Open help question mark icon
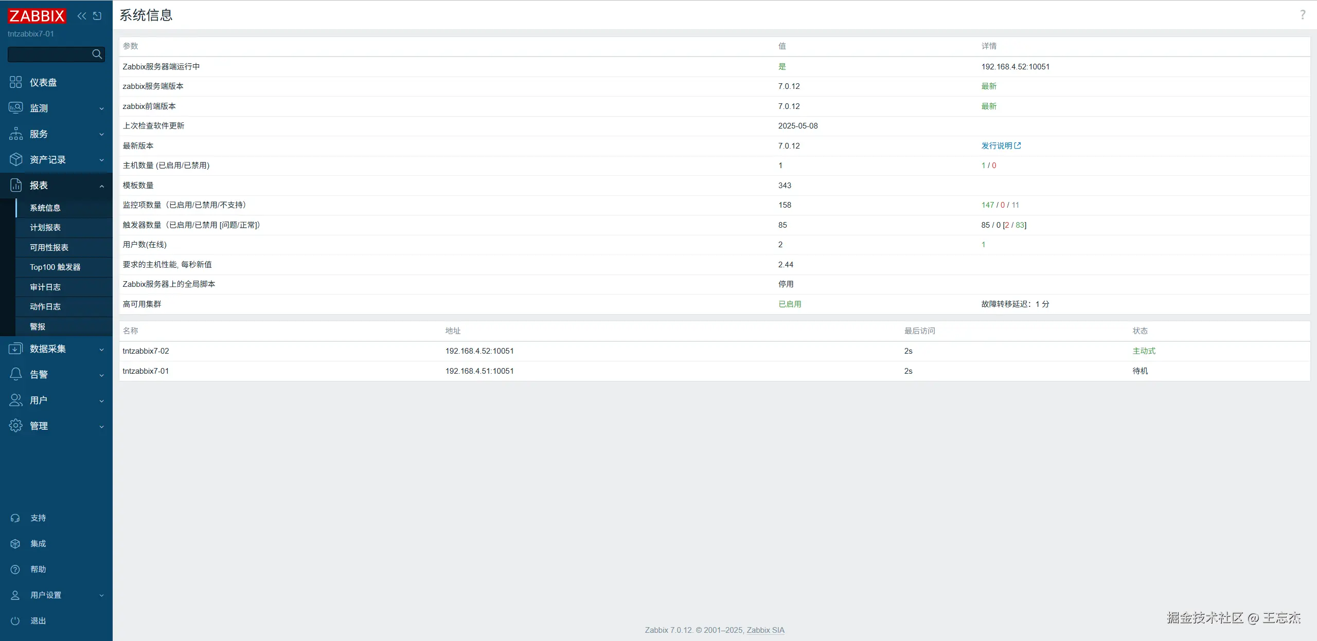 (1302, 15)
